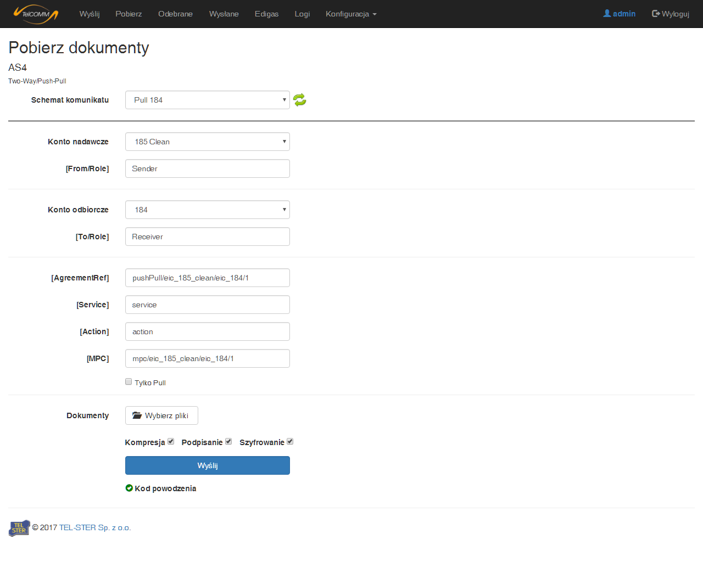Image resolution: width=703 pixels, height=562 pixels.
Task: Click the green refresh arrows icon
Action: point(299,100)
